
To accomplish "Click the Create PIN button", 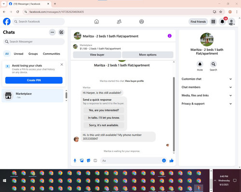I will pyautogui.click(x=34, y=80).
